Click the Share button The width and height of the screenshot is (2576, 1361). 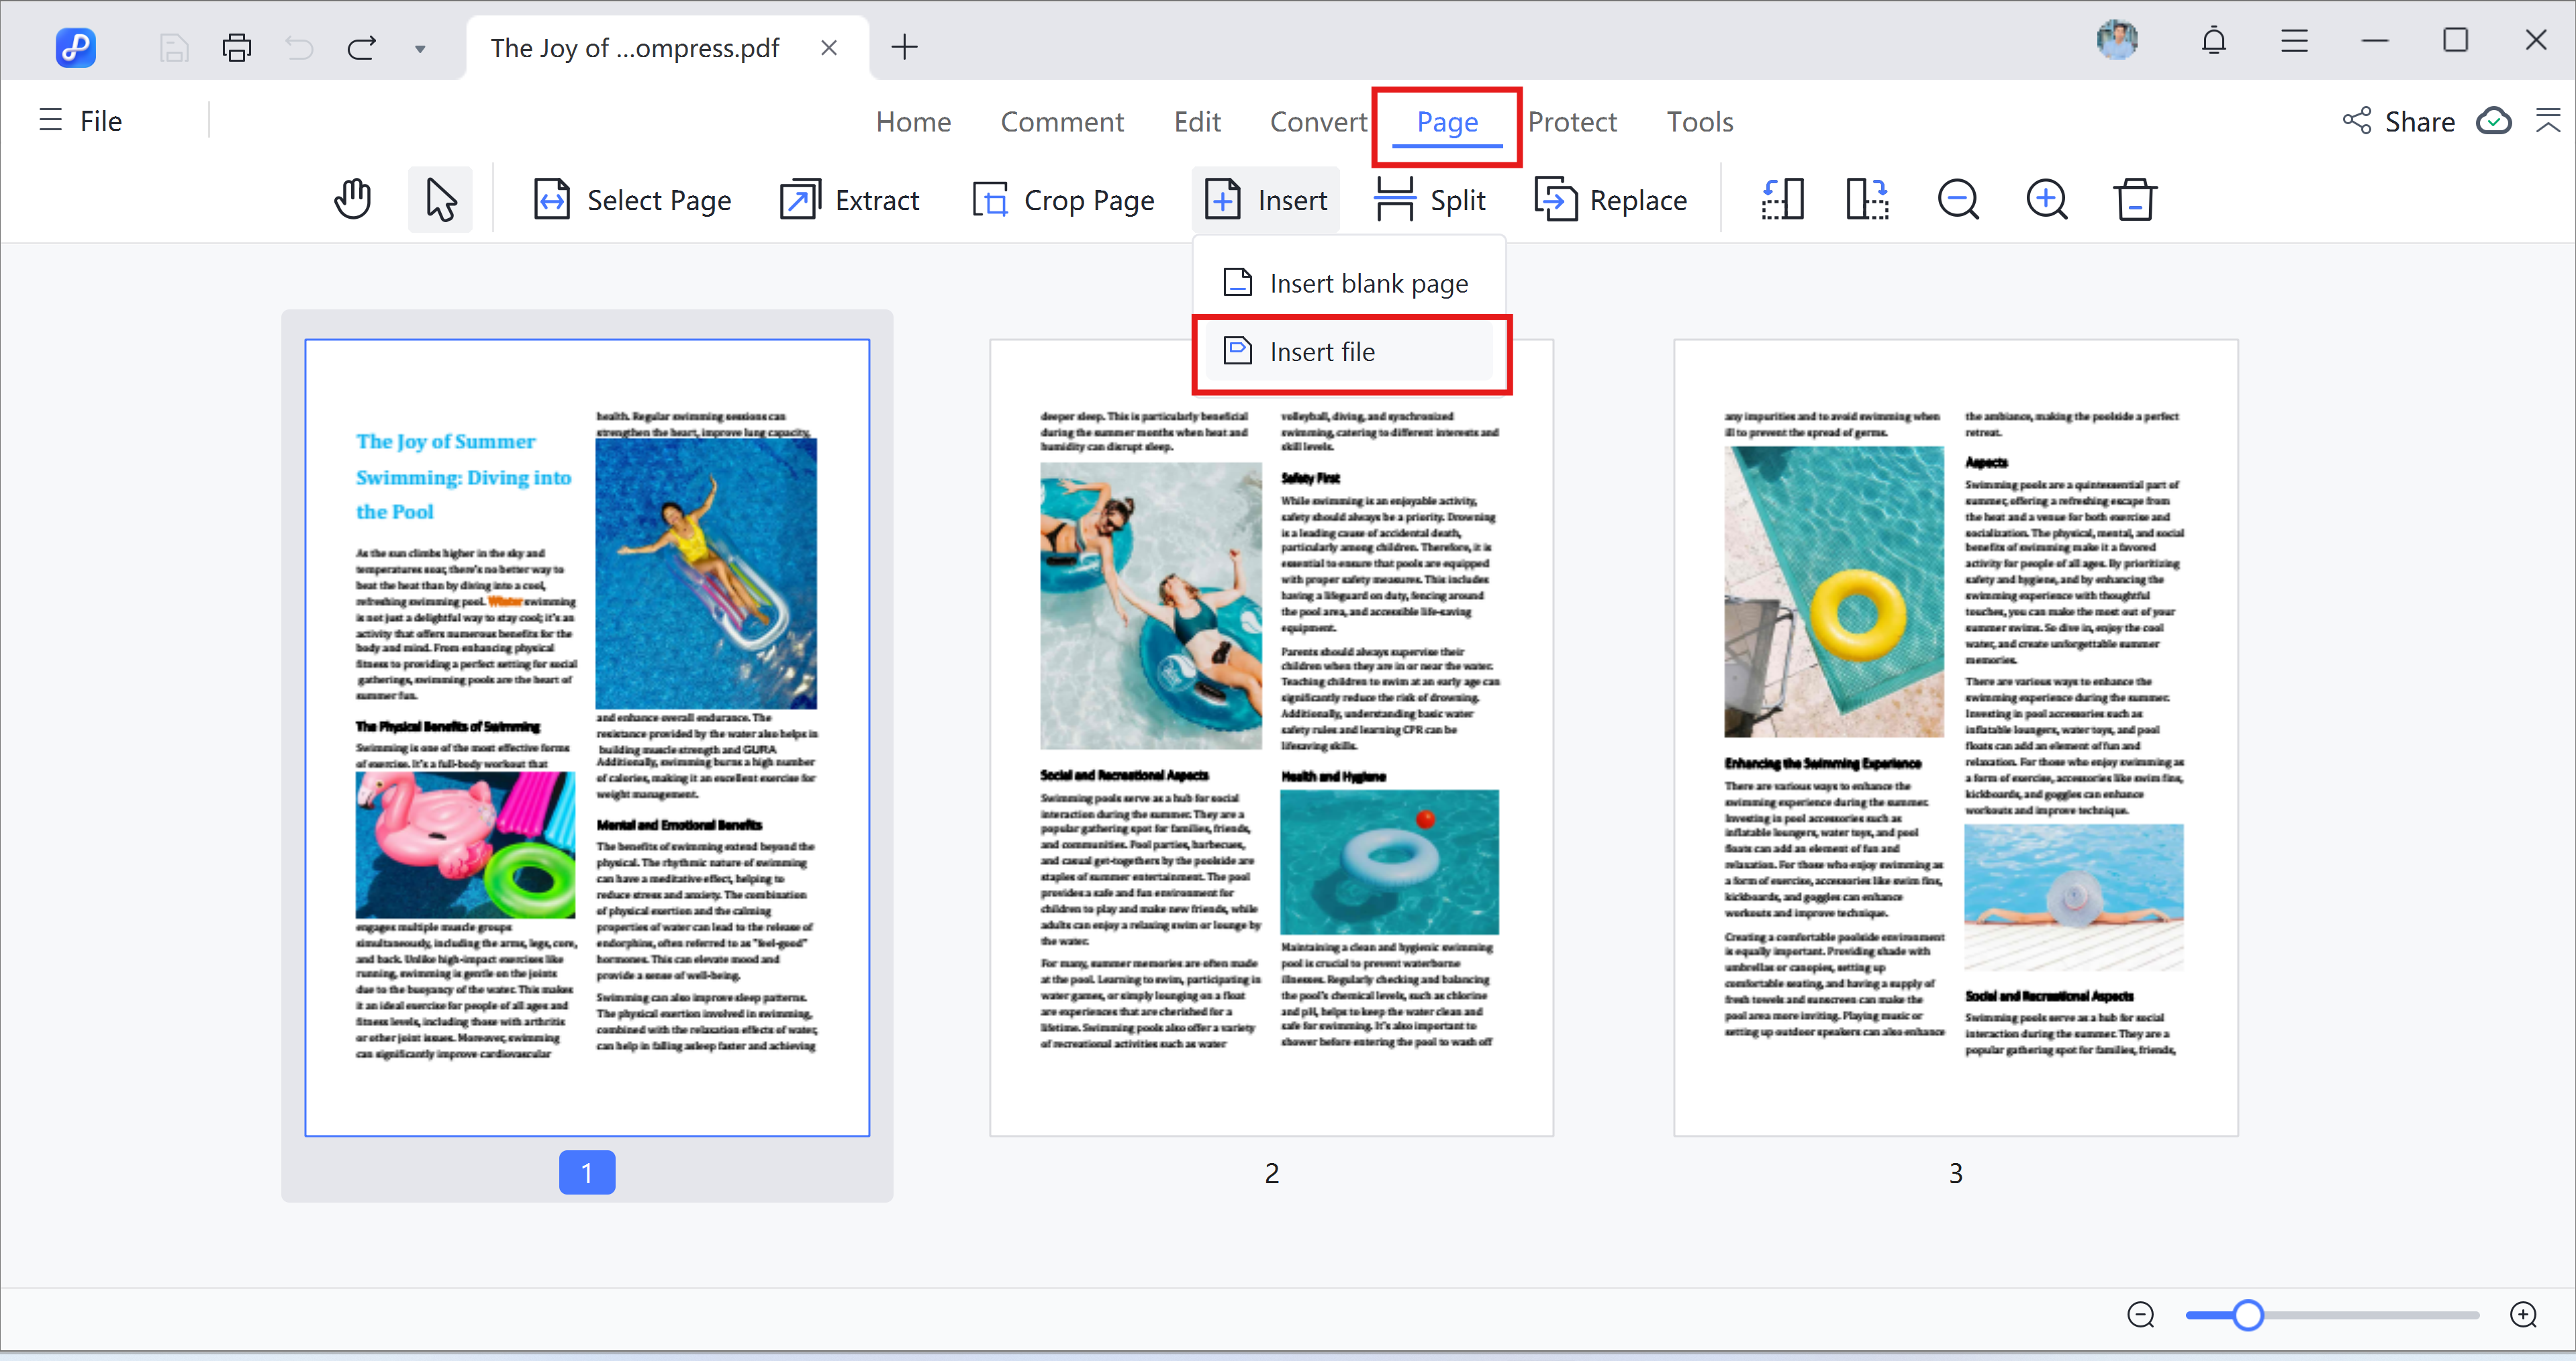coord(2399,122)
